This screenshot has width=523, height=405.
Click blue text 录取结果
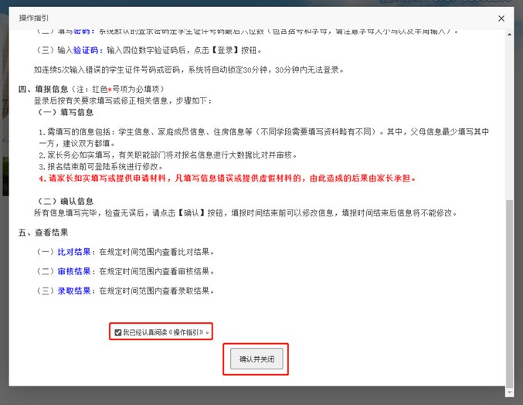(x=74, y=291)
